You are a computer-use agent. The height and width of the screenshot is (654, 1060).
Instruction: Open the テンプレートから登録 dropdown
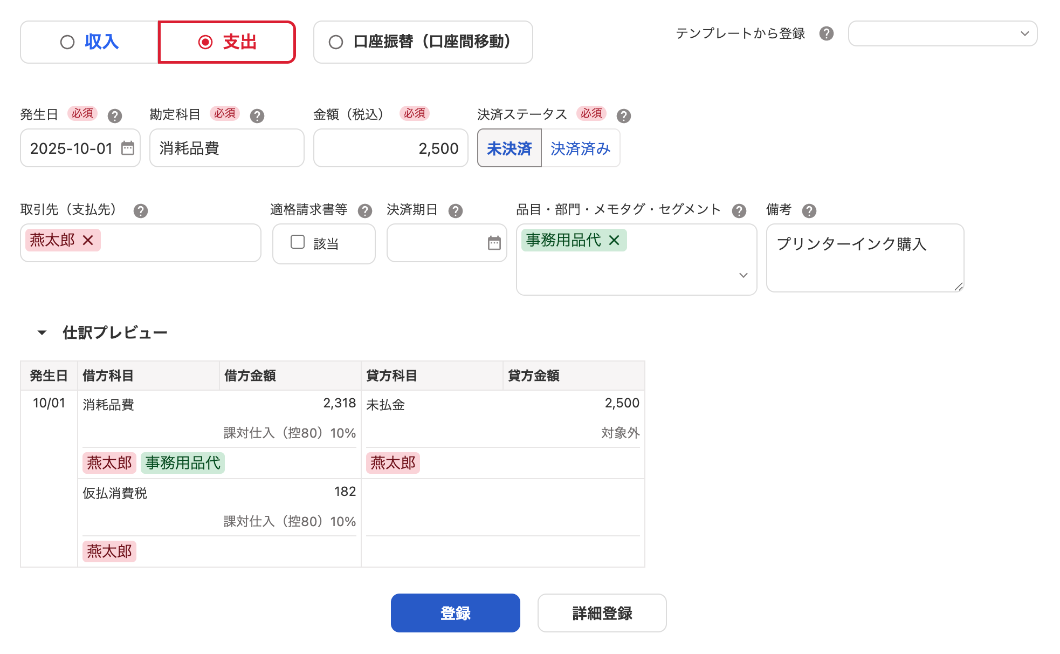(942, 33)
